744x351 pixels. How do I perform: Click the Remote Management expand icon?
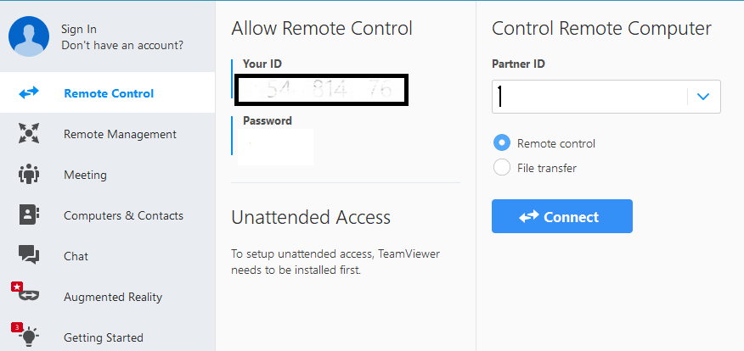click(x=29, y=134)
